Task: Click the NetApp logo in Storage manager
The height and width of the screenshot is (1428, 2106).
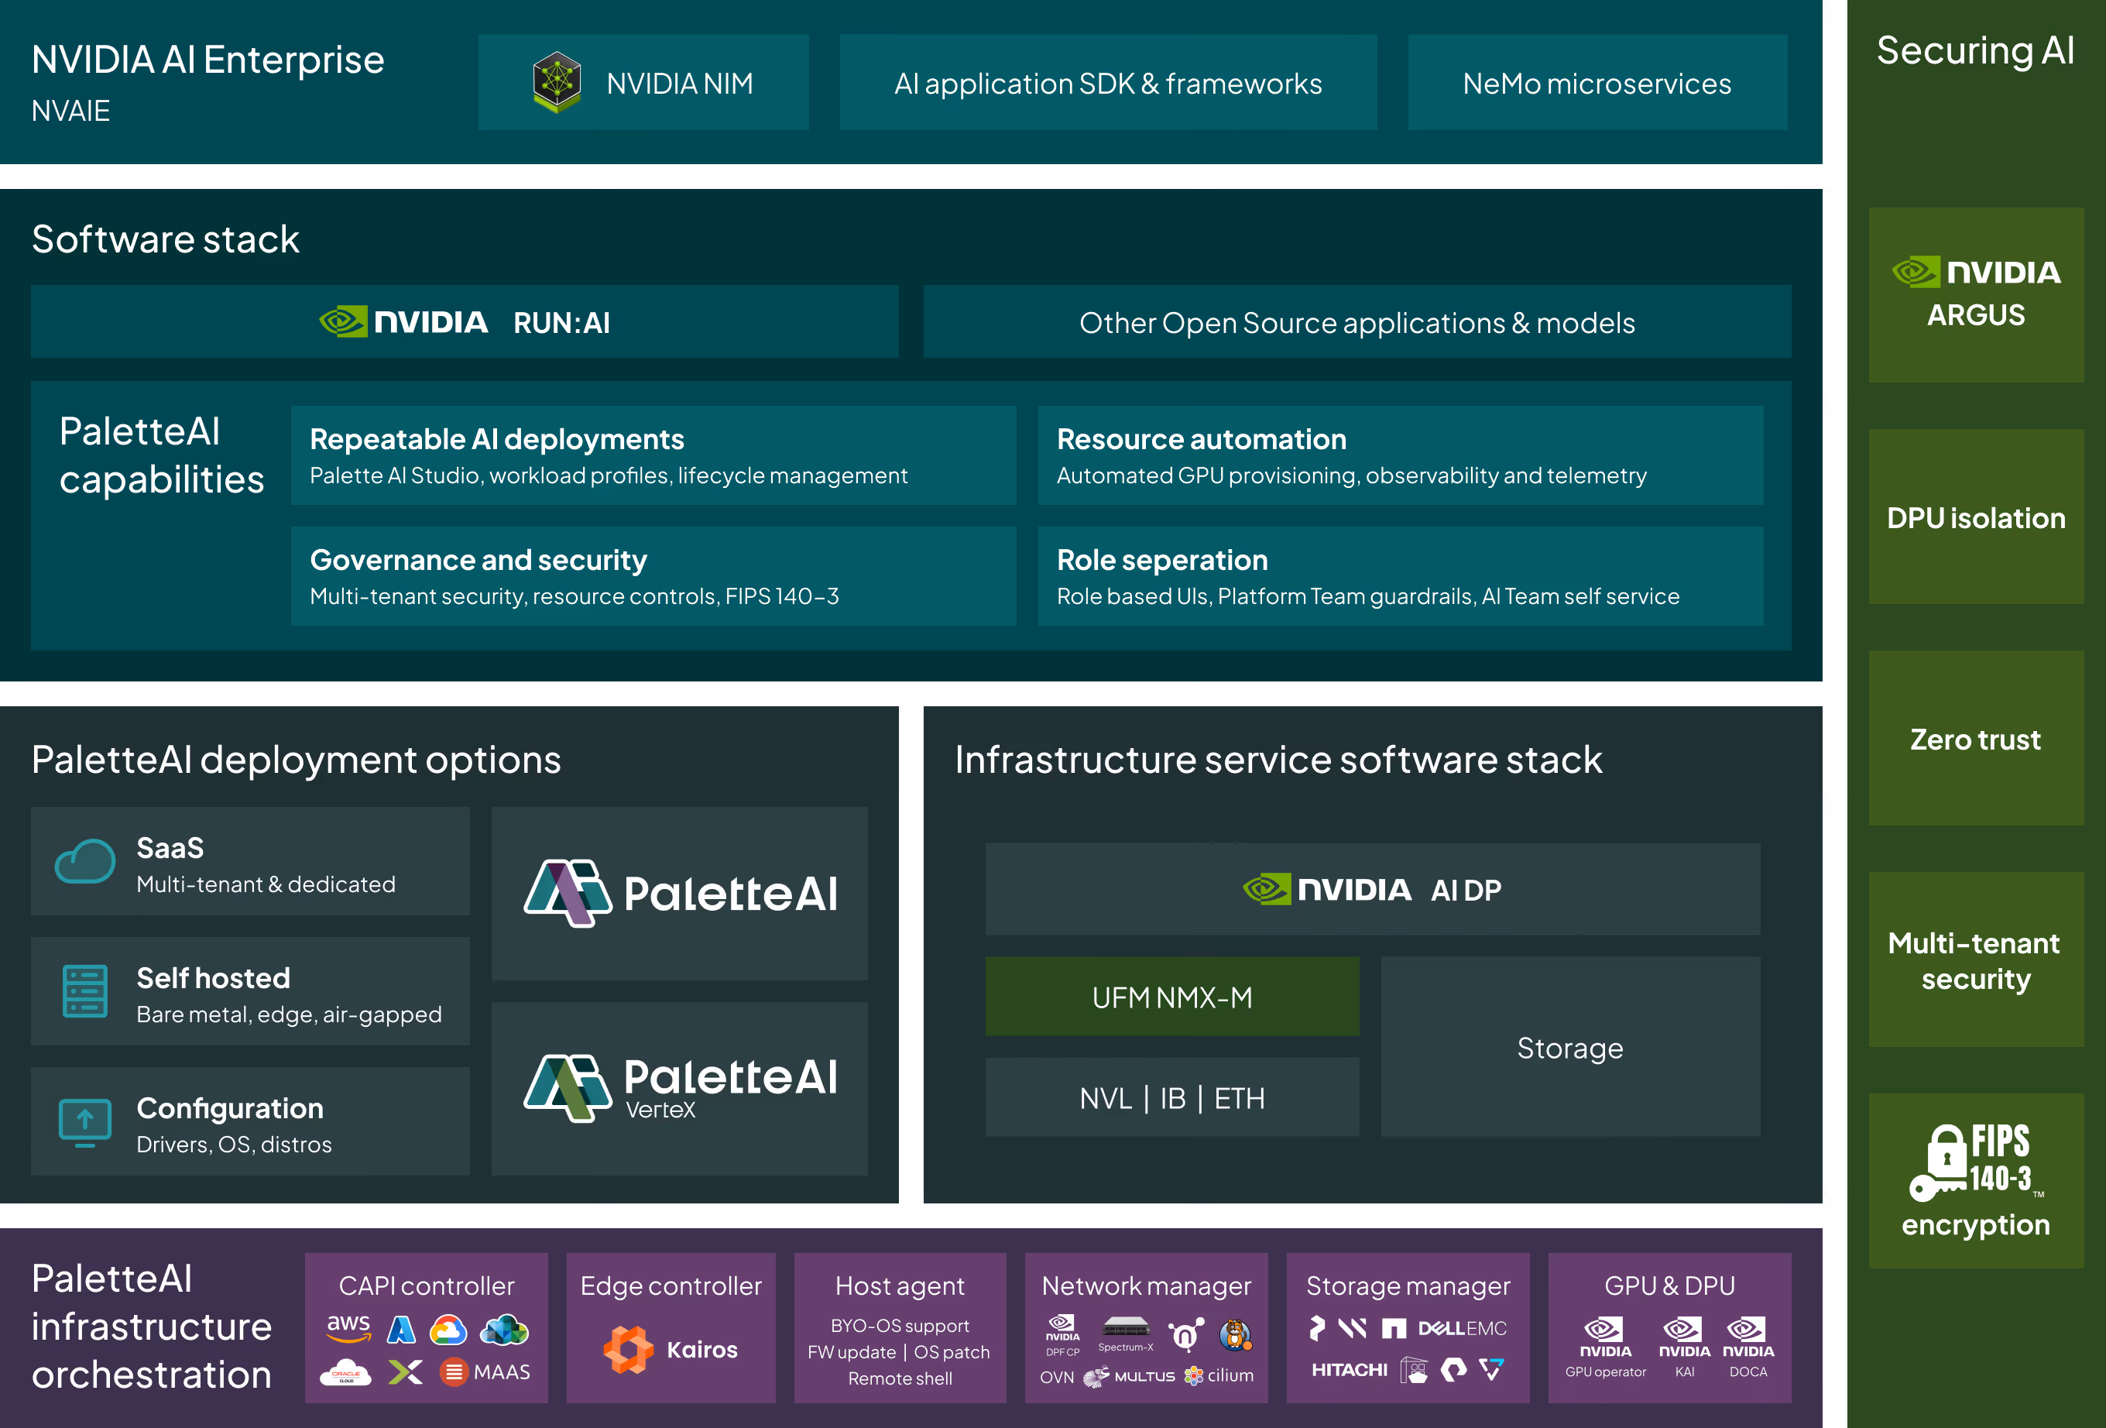Action: [x=1394, y=1328]
